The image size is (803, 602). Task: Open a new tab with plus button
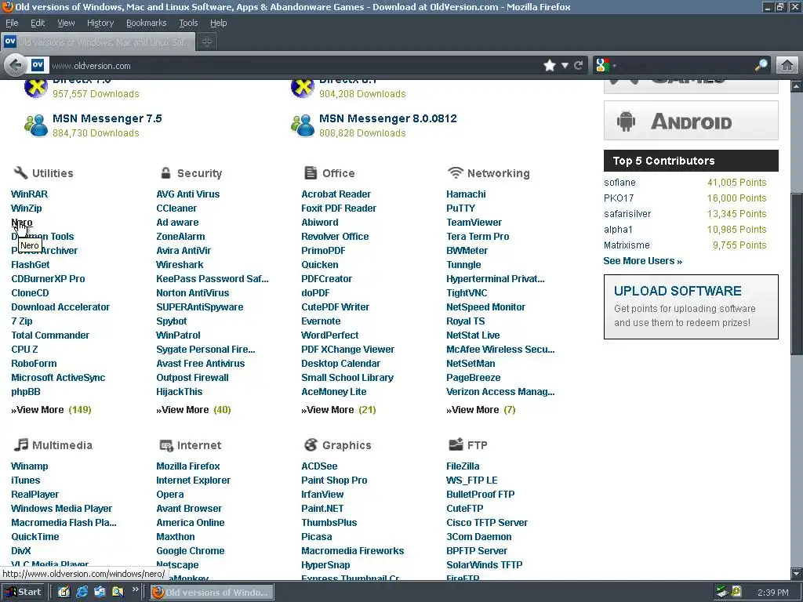pos(207,42)
